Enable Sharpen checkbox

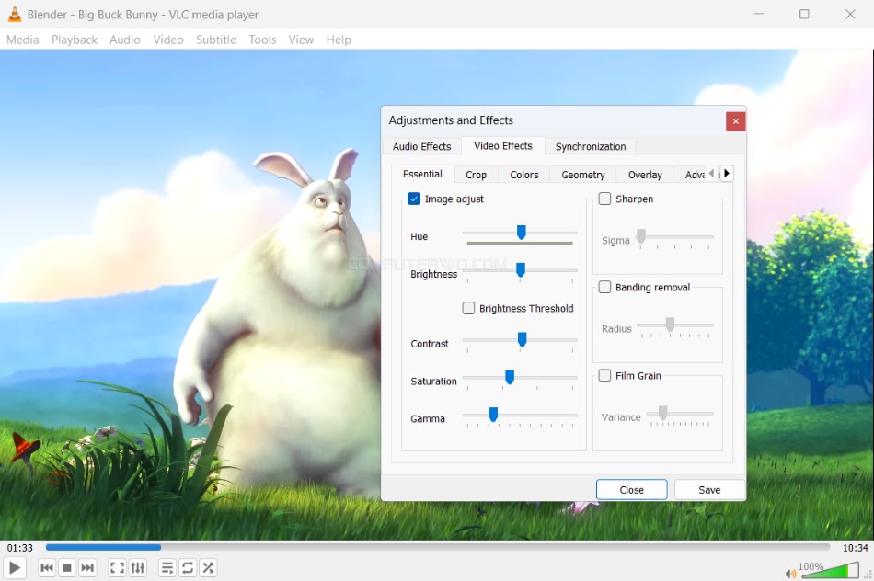[604, 199]
